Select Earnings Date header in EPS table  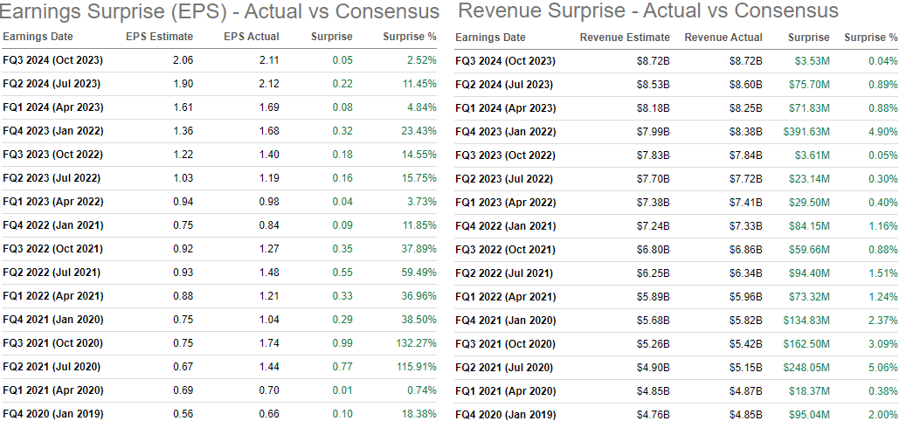[38, 37]
